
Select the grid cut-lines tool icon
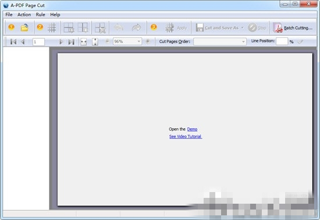pyautogui.click(x=52, y=28)
